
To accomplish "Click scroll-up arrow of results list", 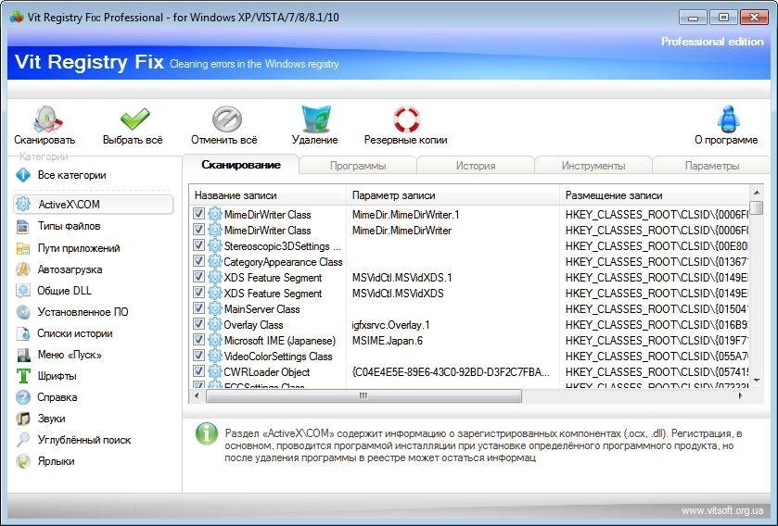I will coord(756,193).
